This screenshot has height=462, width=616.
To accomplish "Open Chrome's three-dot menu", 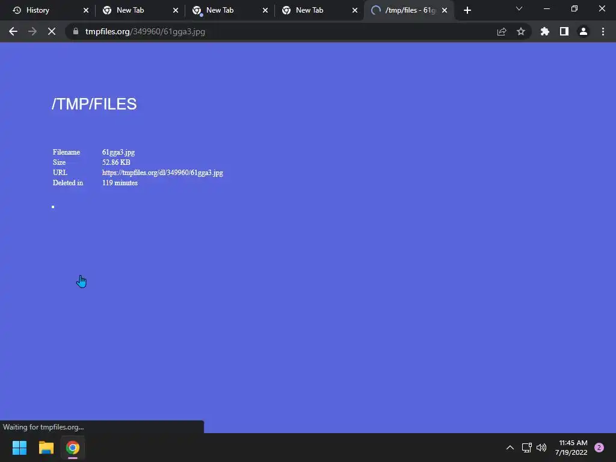I will [x=603, y=31].
